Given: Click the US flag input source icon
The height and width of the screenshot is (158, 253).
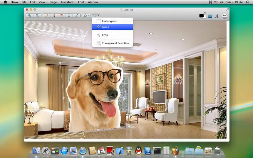Looking at the screenshot, I should [x=216, y=2].
